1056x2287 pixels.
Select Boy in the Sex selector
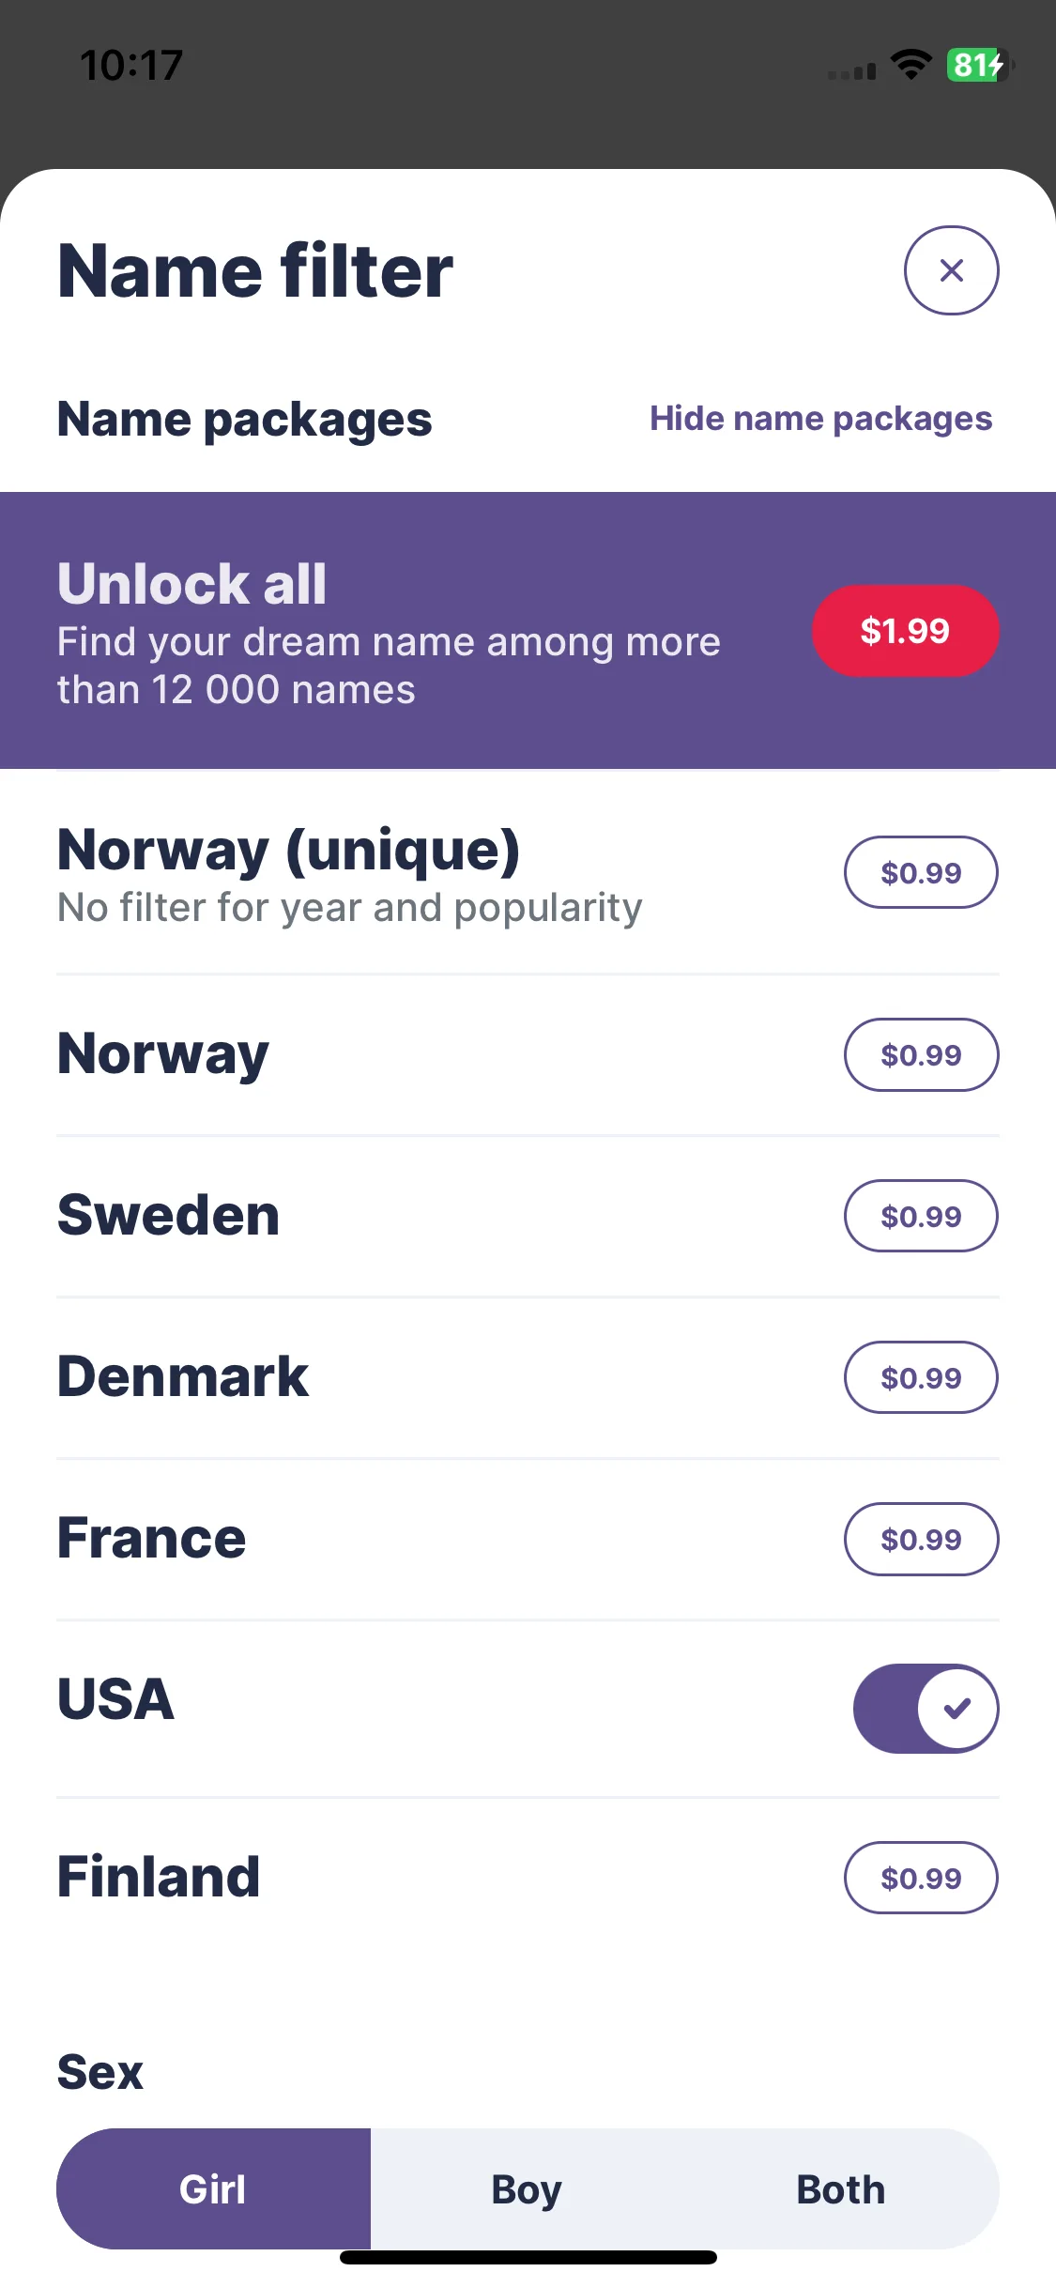click(527, 2188)
